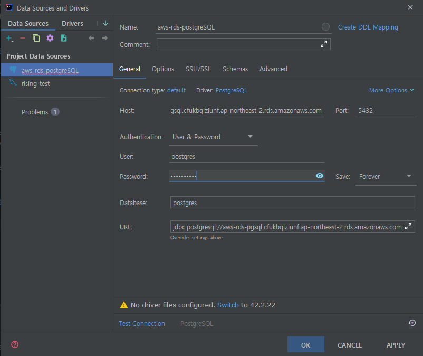Change the PostgreSQL driver link

[231, 90]
